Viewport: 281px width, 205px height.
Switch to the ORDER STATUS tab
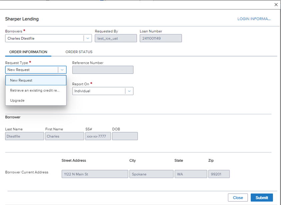coord(79,52)
